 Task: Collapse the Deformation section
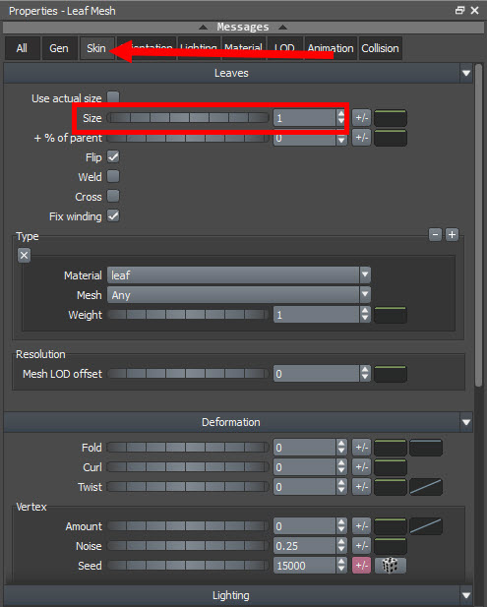coord(466,422)
